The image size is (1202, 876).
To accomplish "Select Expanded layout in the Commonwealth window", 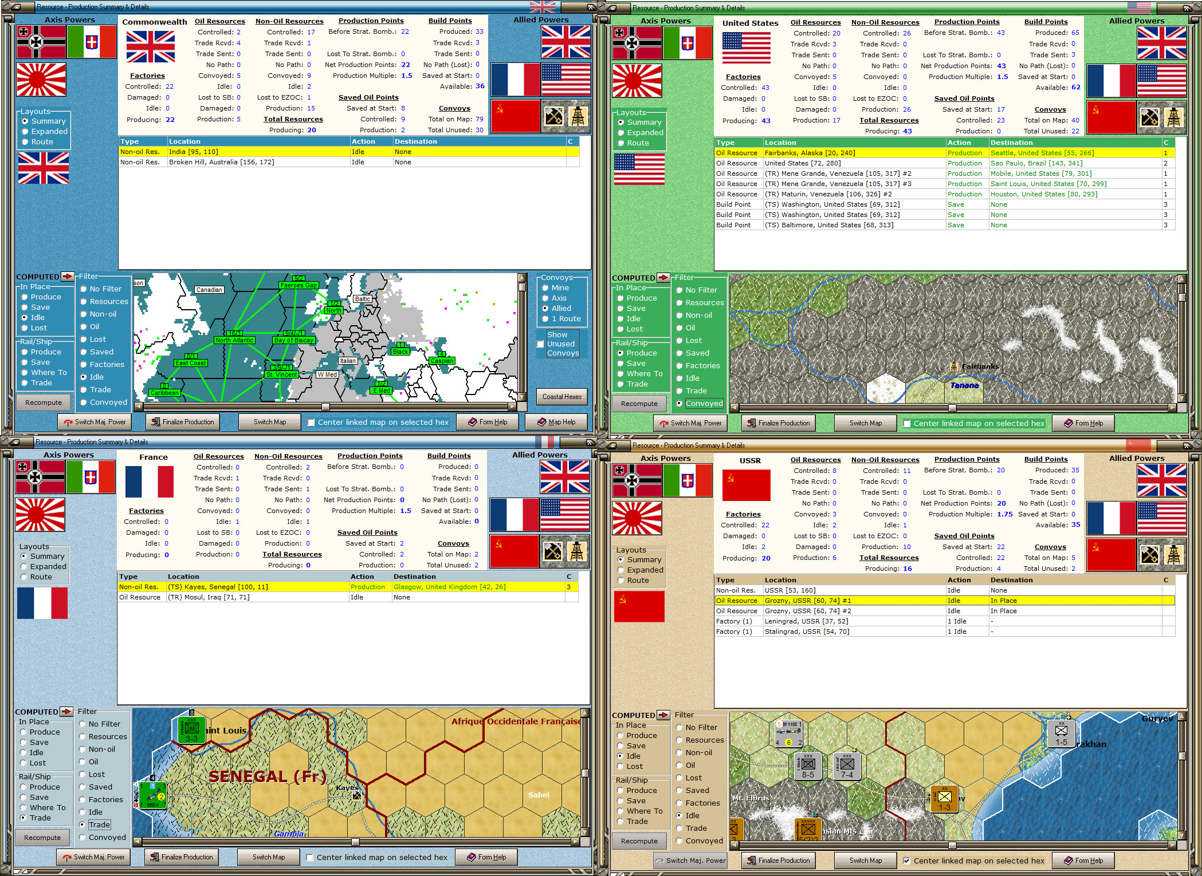I will [x=45, y=132].
